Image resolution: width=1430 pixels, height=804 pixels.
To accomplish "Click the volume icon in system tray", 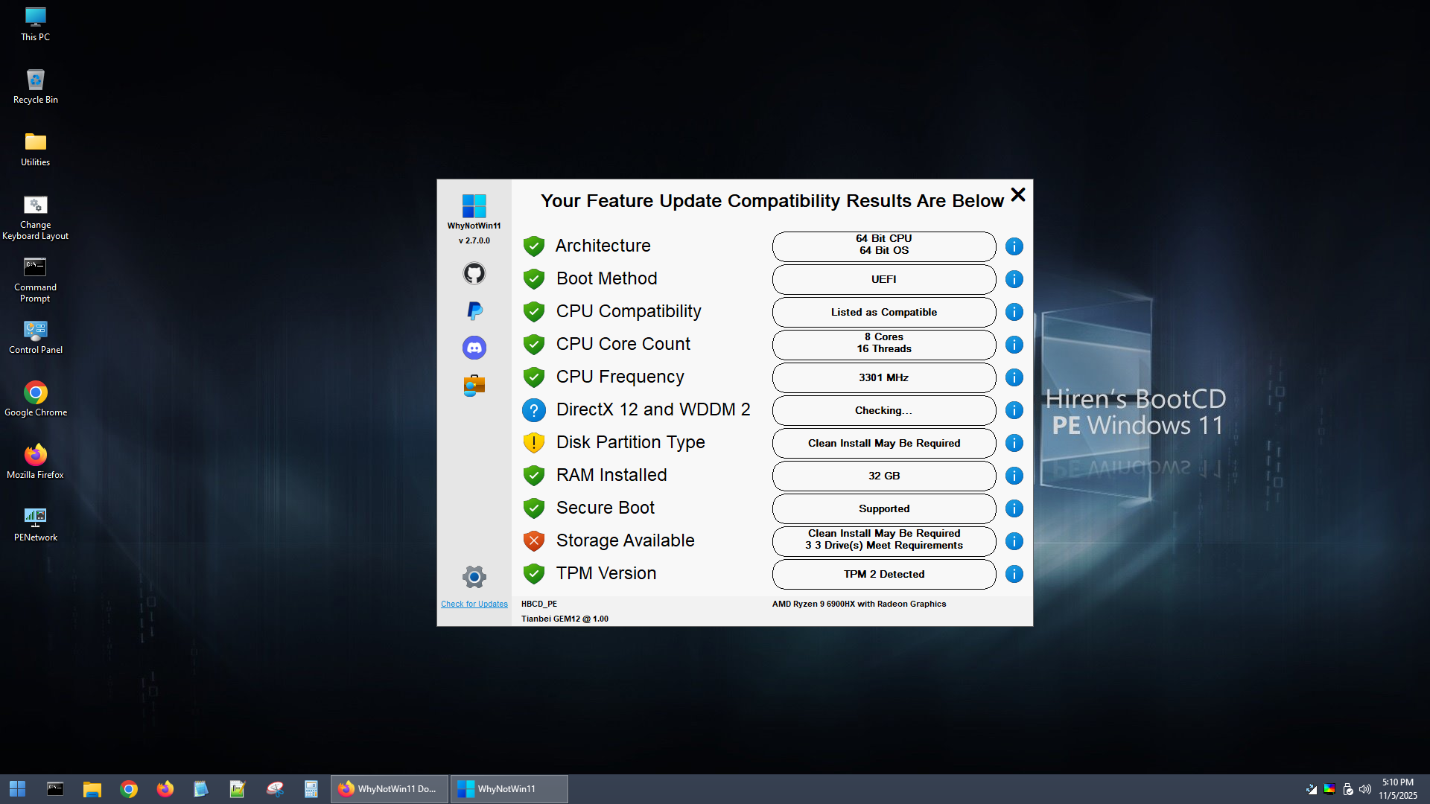I will coord(1364,789).
